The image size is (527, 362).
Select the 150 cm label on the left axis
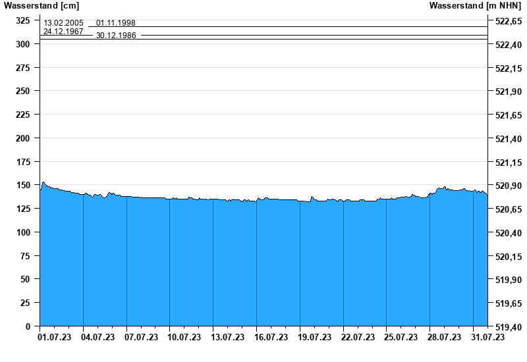23,186
